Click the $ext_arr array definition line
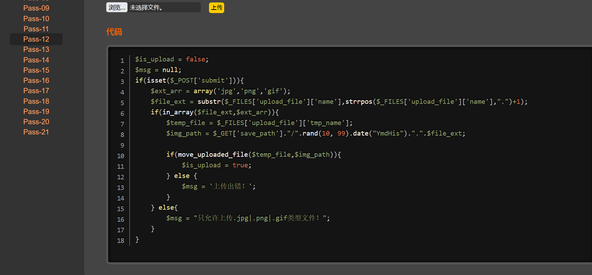The image size is (592, 275). pos(220,91)
